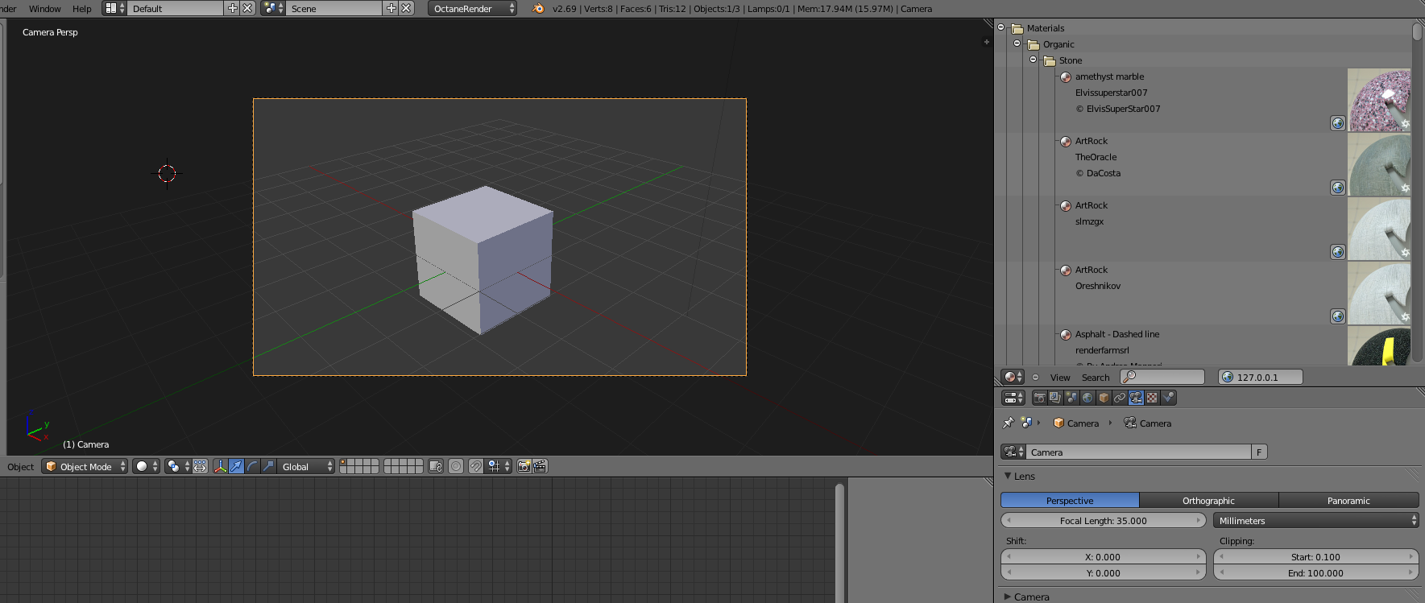This screenshot has height=603, width=1425.
Task: Open the Global transform orientation dropdown
Action: [x=306, y=466]
